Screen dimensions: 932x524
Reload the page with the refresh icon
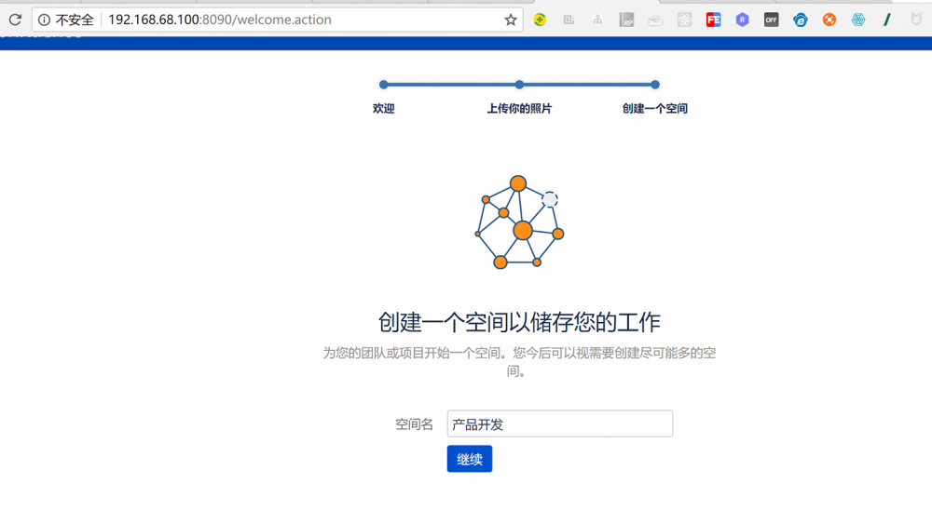pos(15,20)
